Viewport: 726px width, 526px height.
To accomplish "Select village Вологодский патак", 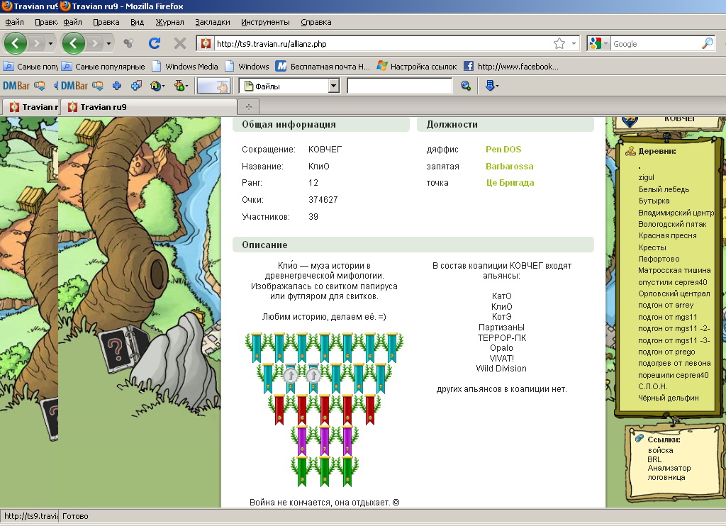I will pyautogui.click(x=672, y=224).
